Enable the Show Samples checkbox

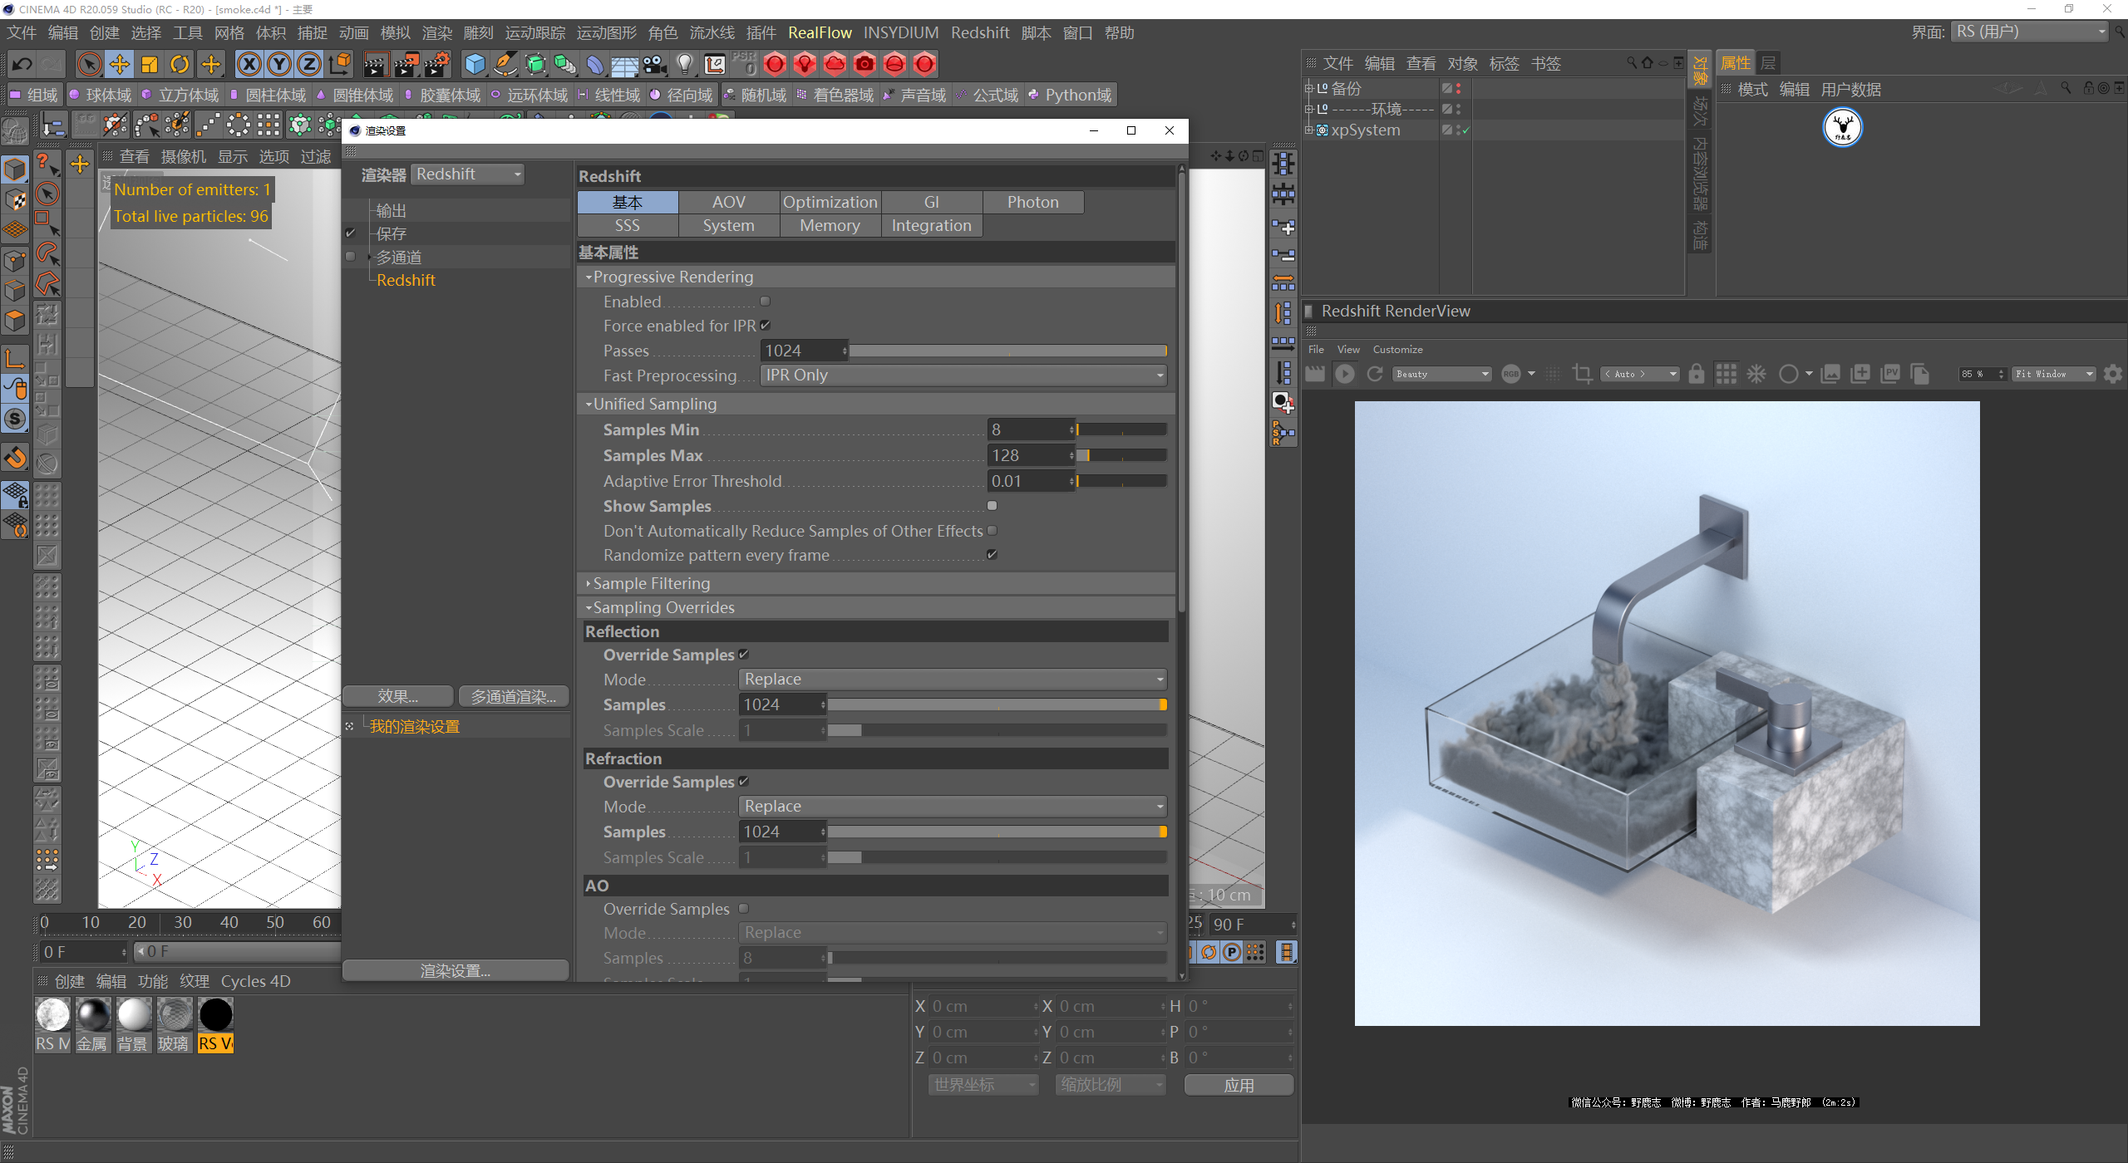click(992, 506)
